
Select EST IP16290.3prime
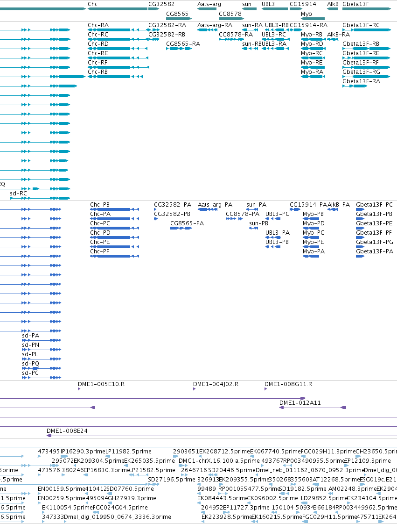pos(83,452)
